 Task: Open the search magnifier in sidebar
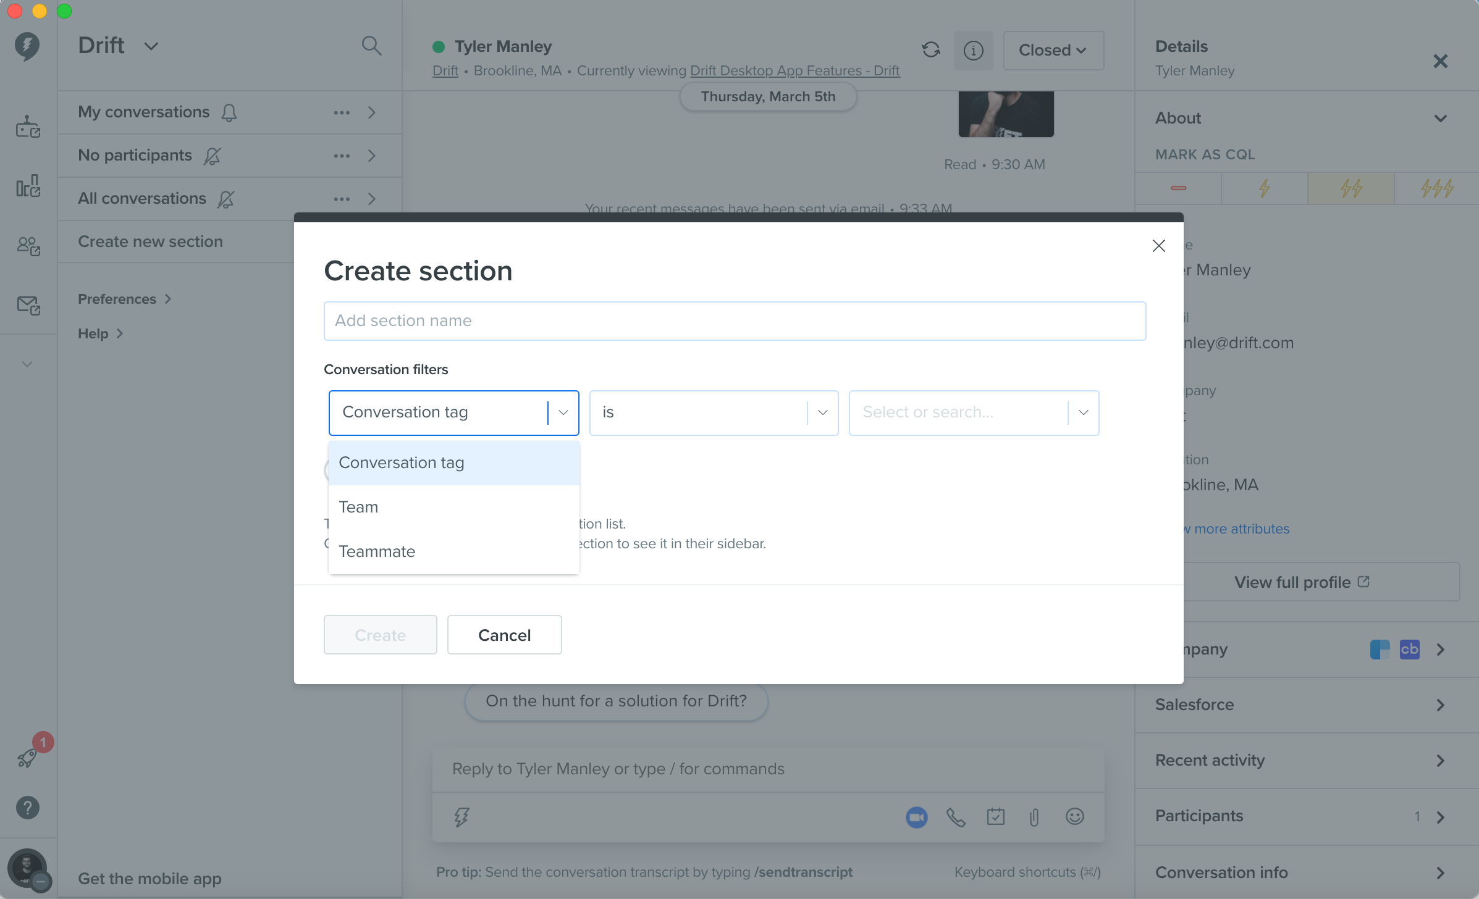click(x=371, y=46)
